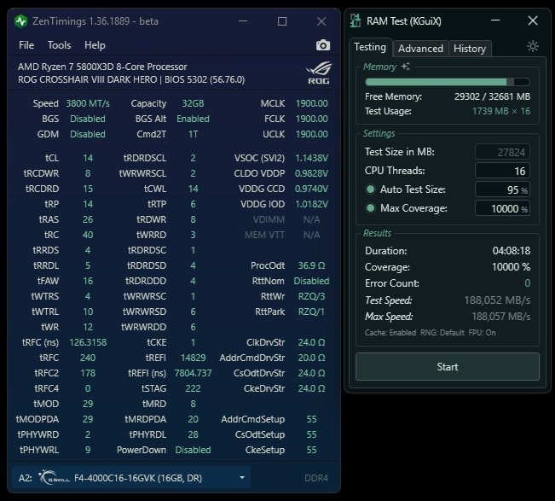Click the Max Coverage percent field
The image size is (555, 501).
point(502,208)
